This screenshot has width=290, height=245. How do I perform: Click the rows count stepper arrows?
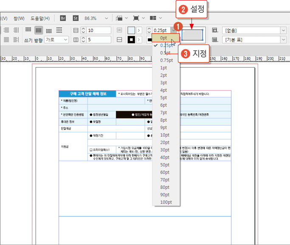83,30
